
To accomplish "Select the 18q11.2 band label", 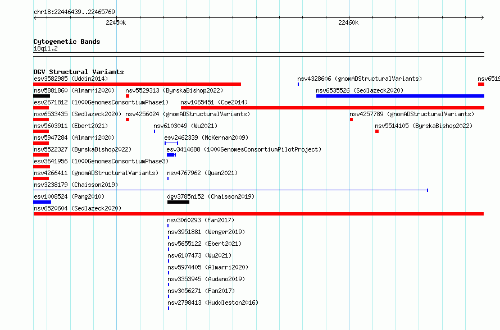I will coord(46,48).
